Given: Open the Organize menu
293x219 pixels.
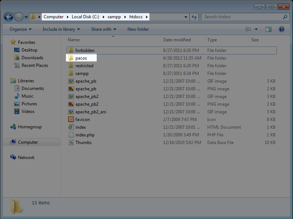Looking at the screenshot, I should click(x=21, y=29).
